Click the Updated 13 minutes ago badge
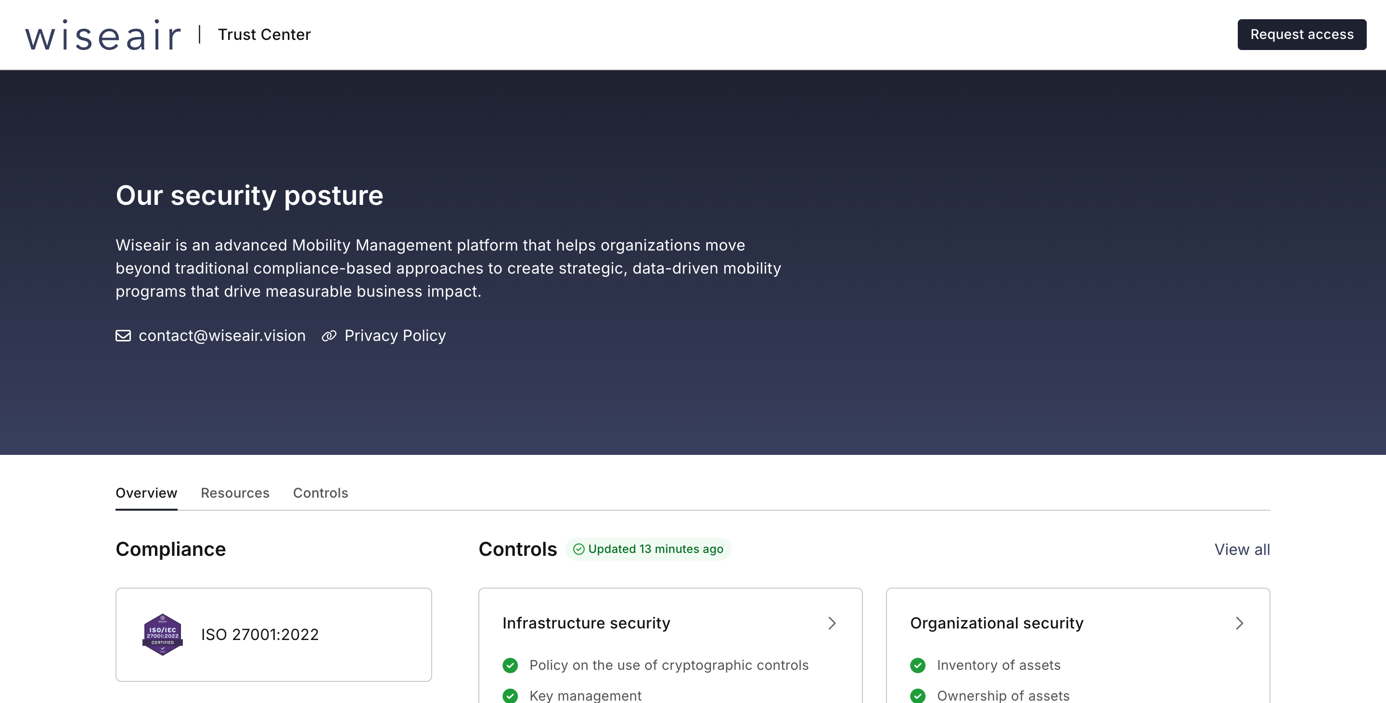Screen dimensions: 1386x703 pyautogui.click(x=648, y=549)
